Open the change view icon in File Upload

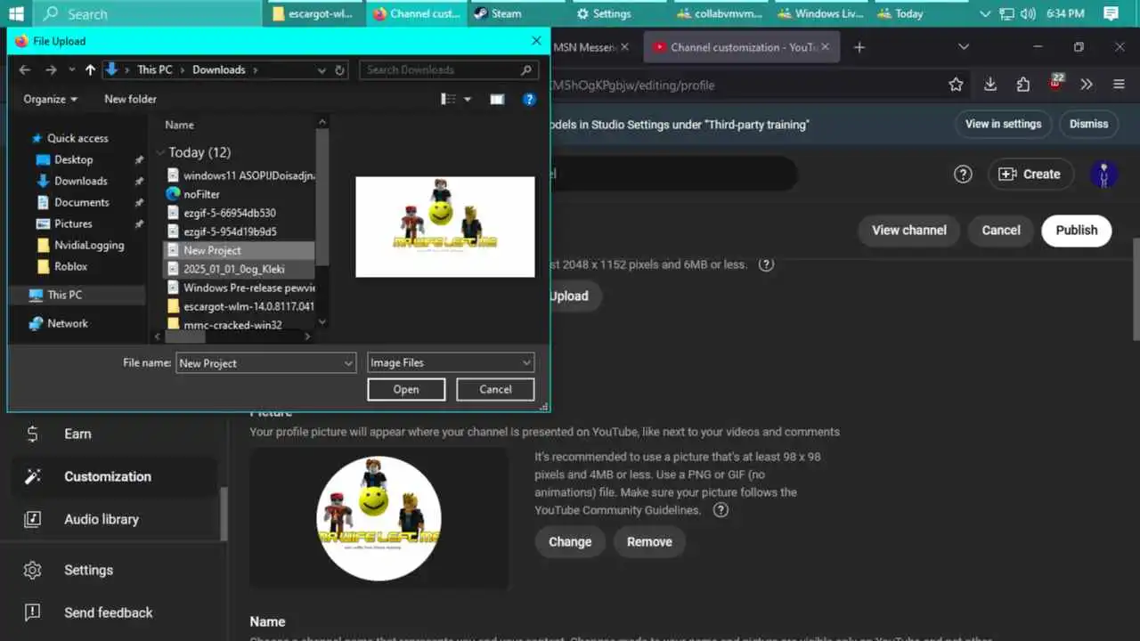coord(449,99)
